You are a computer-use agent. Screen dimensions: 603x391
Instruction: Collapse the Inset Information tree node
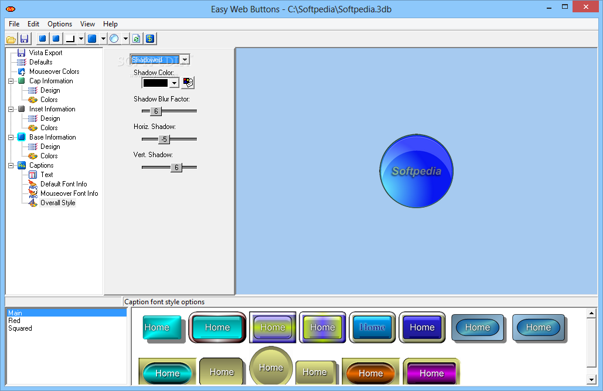pyautogui.click(x=11, y=109)
